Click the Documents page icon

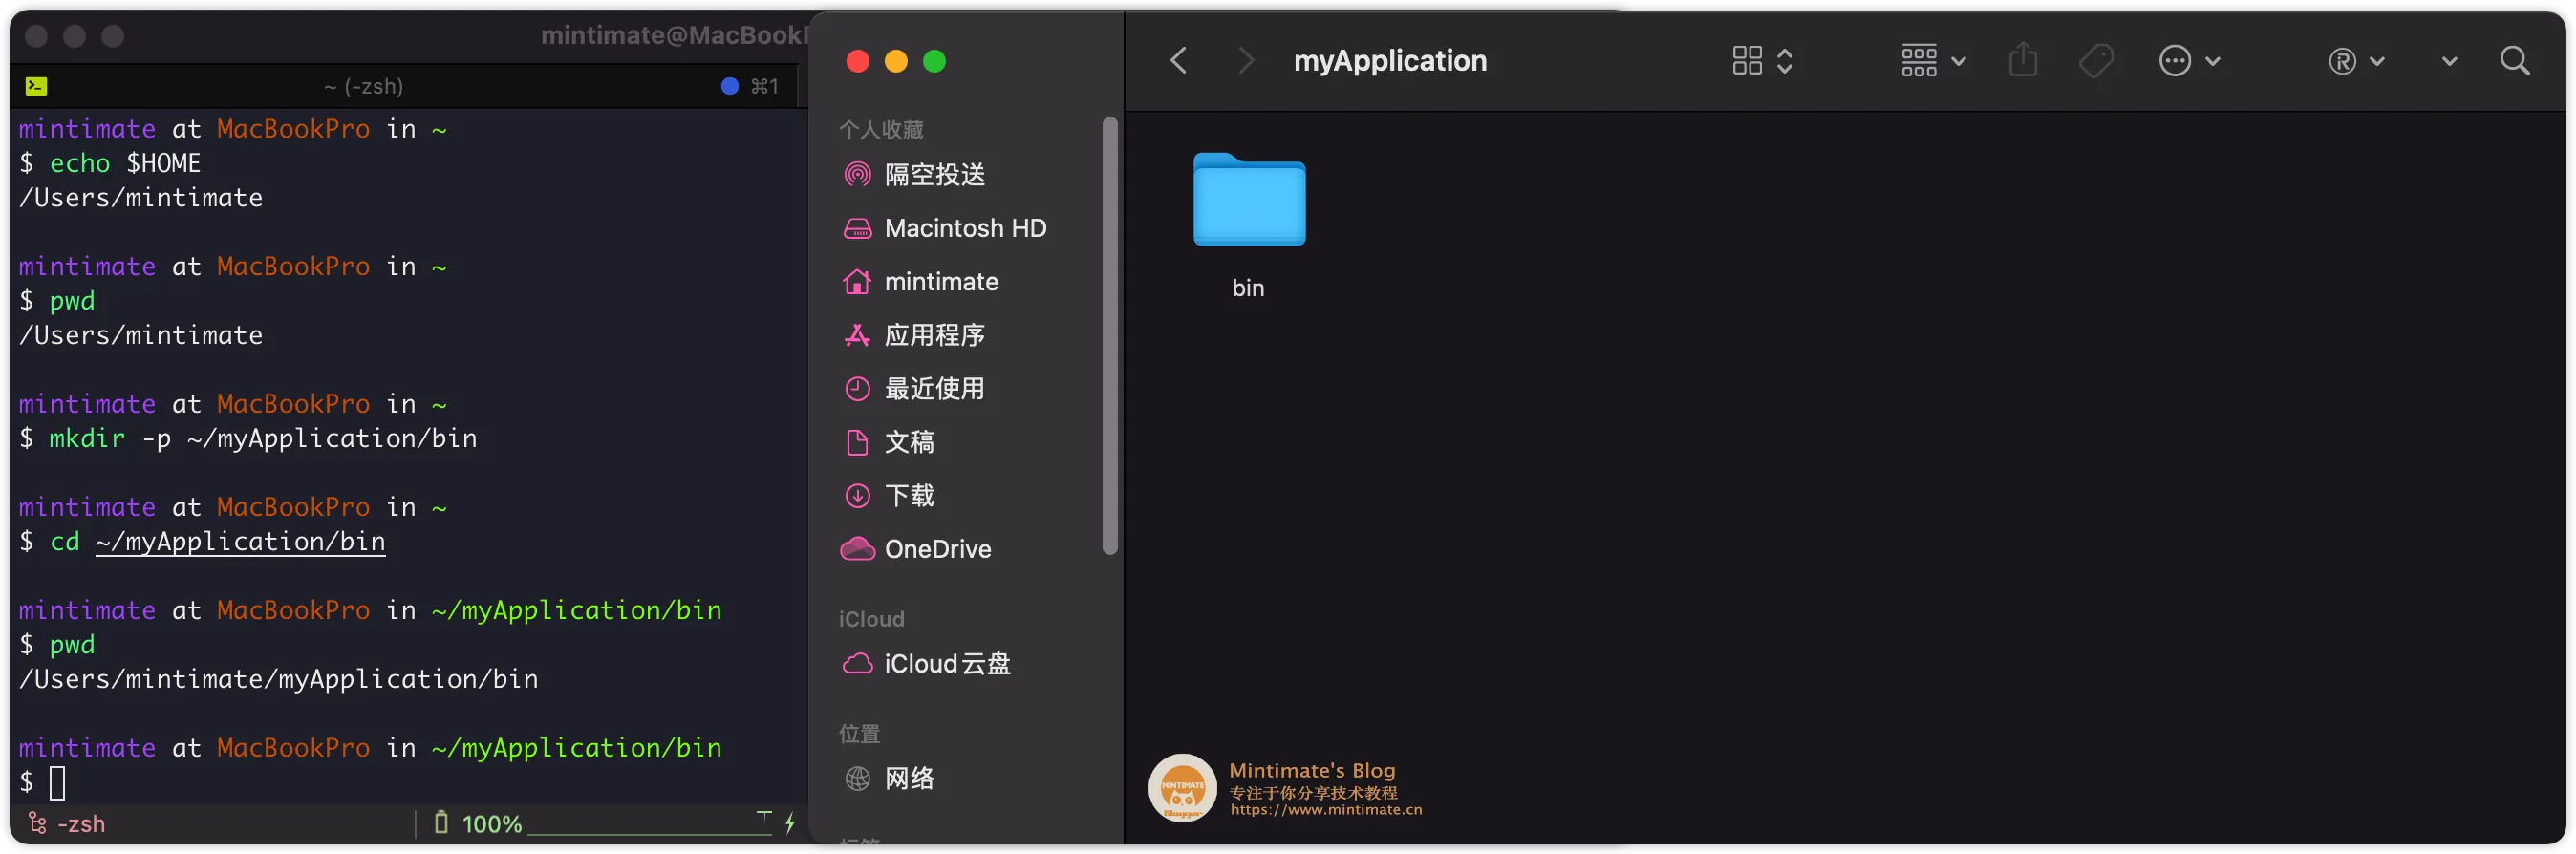[x=857, y=442]
